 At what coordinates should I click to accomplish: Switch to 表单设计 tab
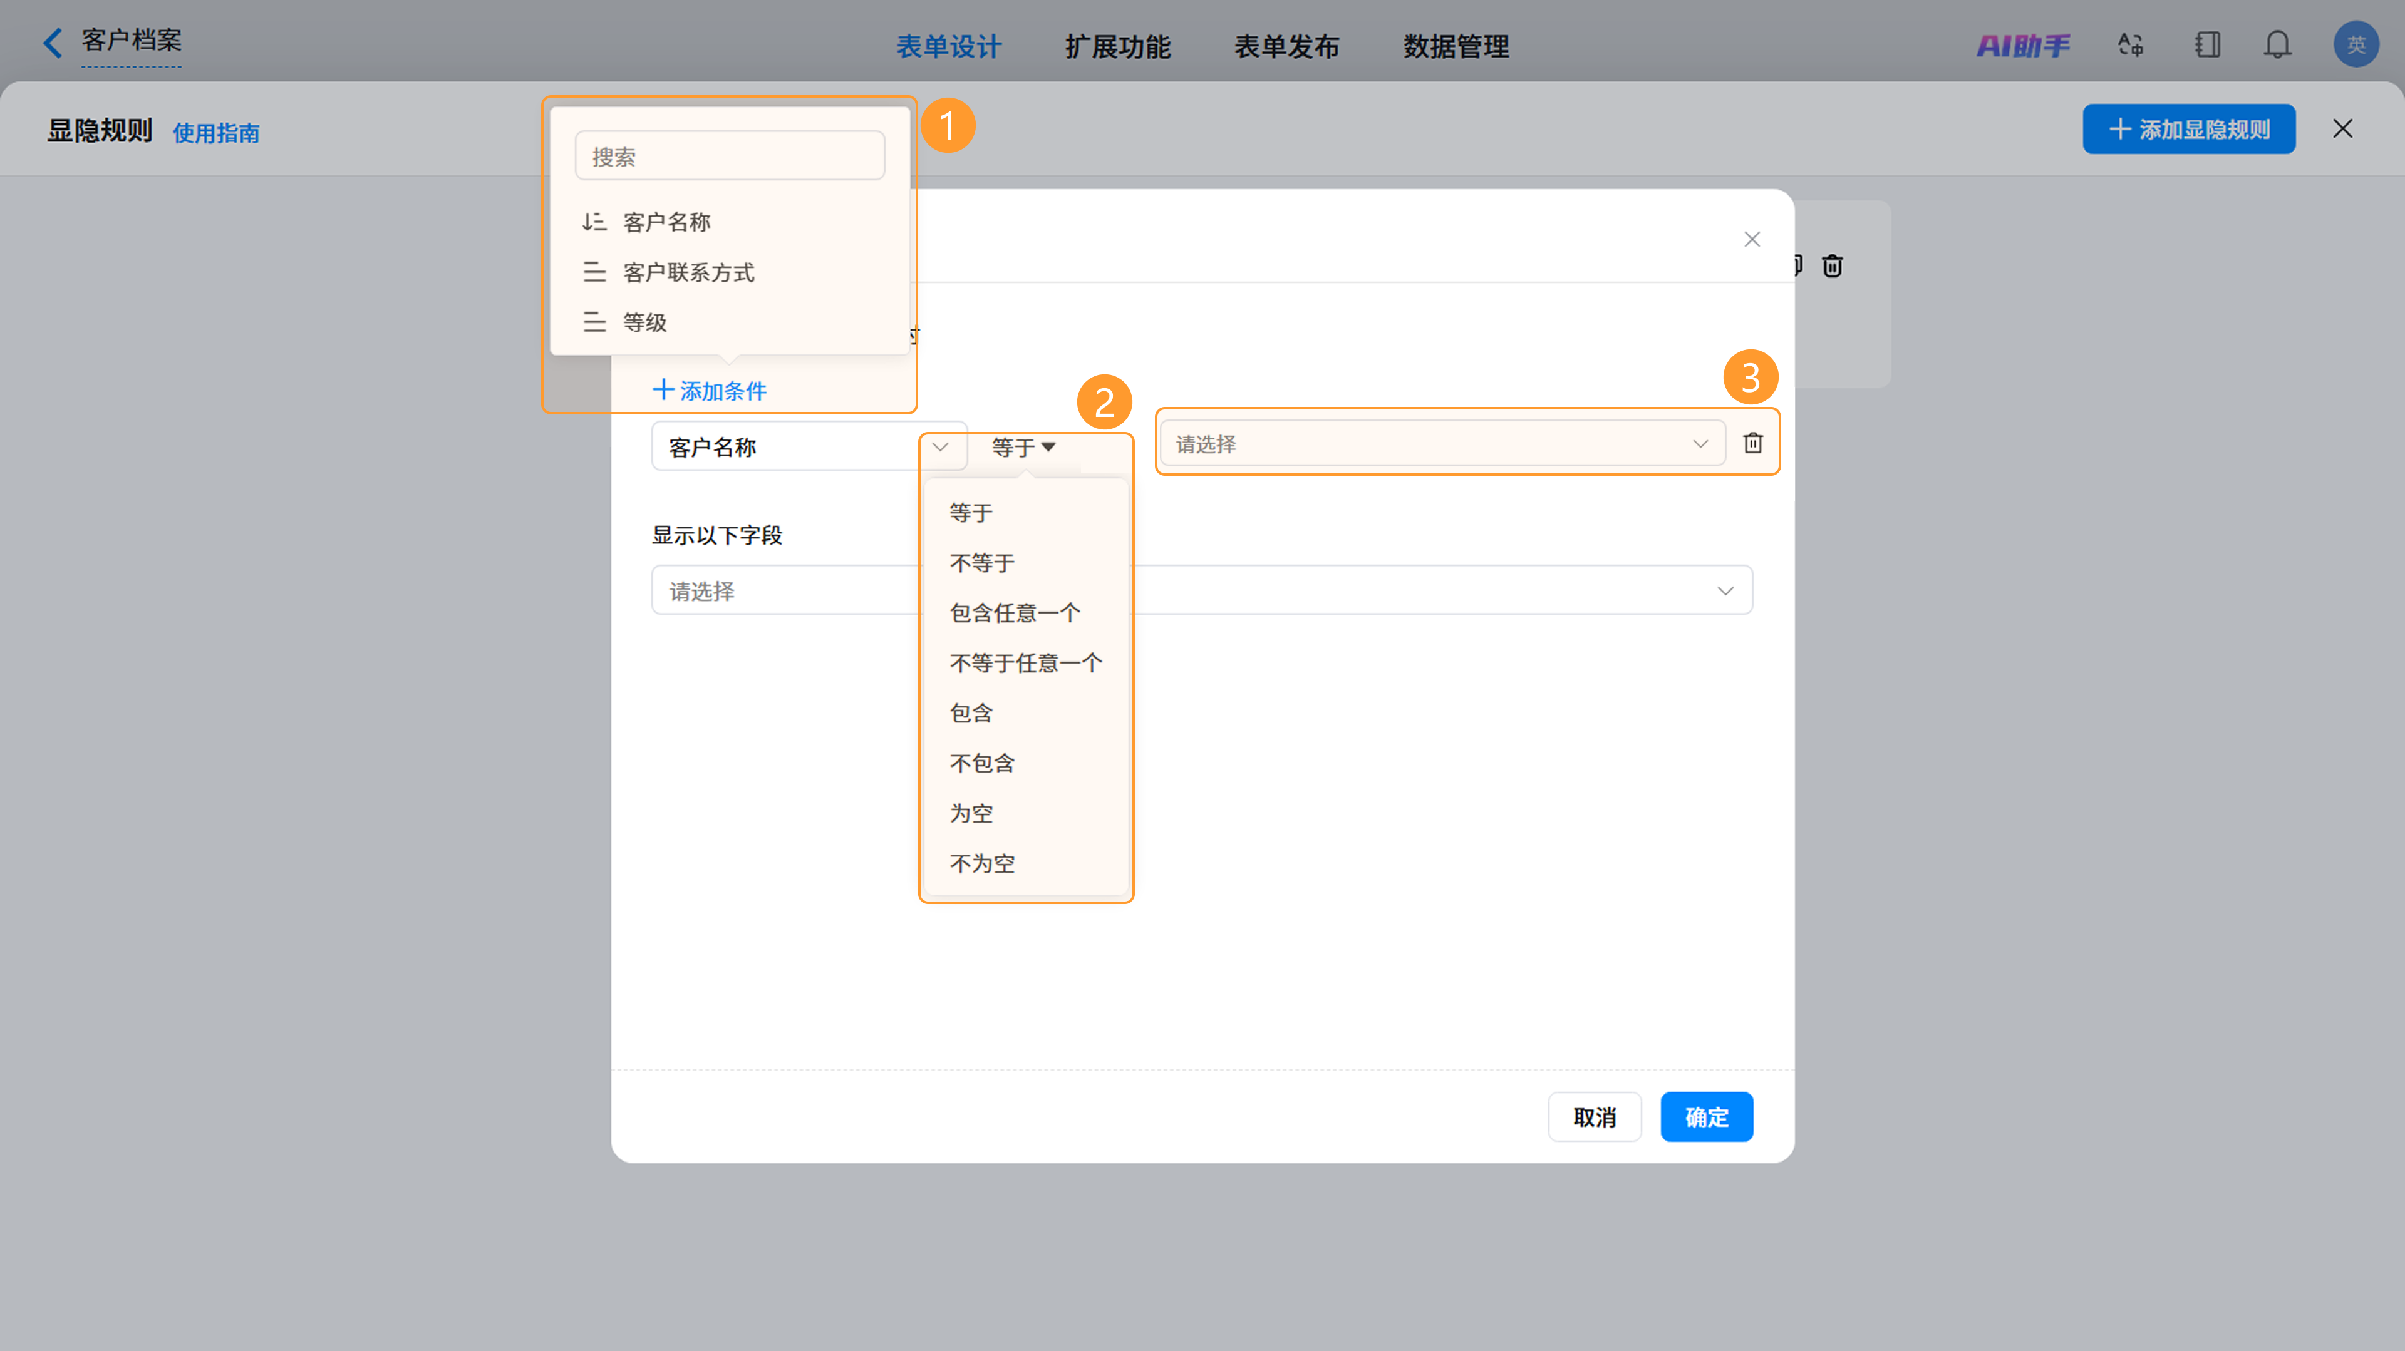point(949,47)
